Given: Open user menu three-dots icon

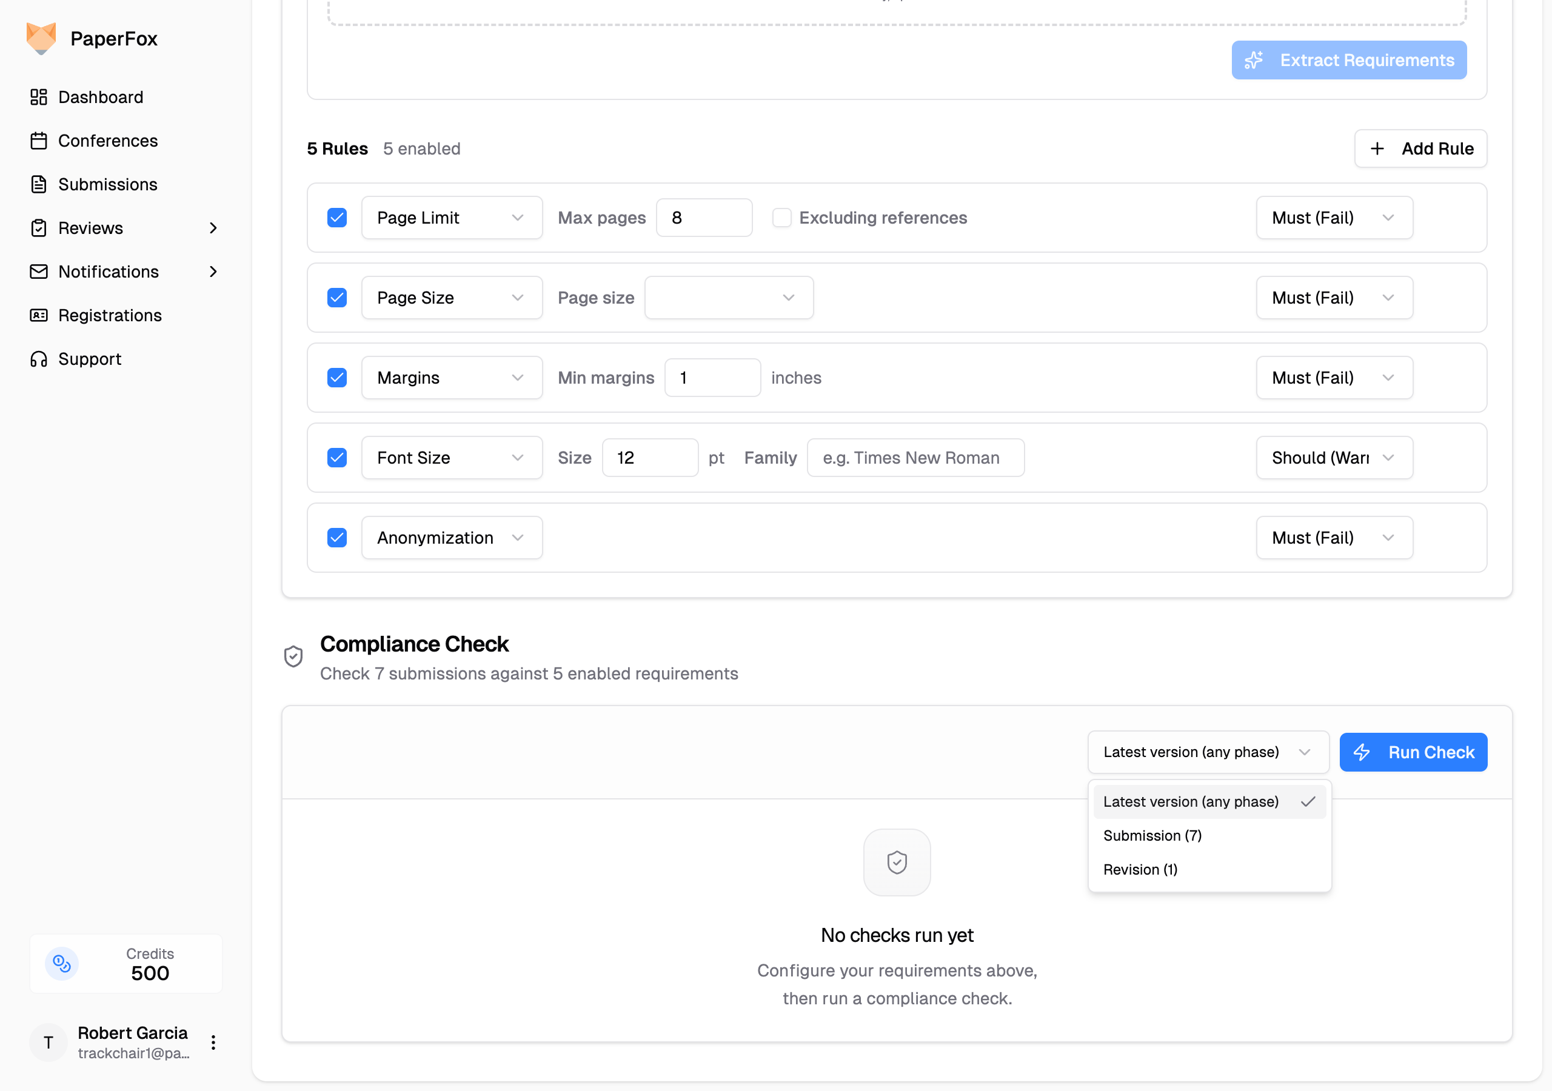Looking at the screenshot, I should [x=213, y=1042].
